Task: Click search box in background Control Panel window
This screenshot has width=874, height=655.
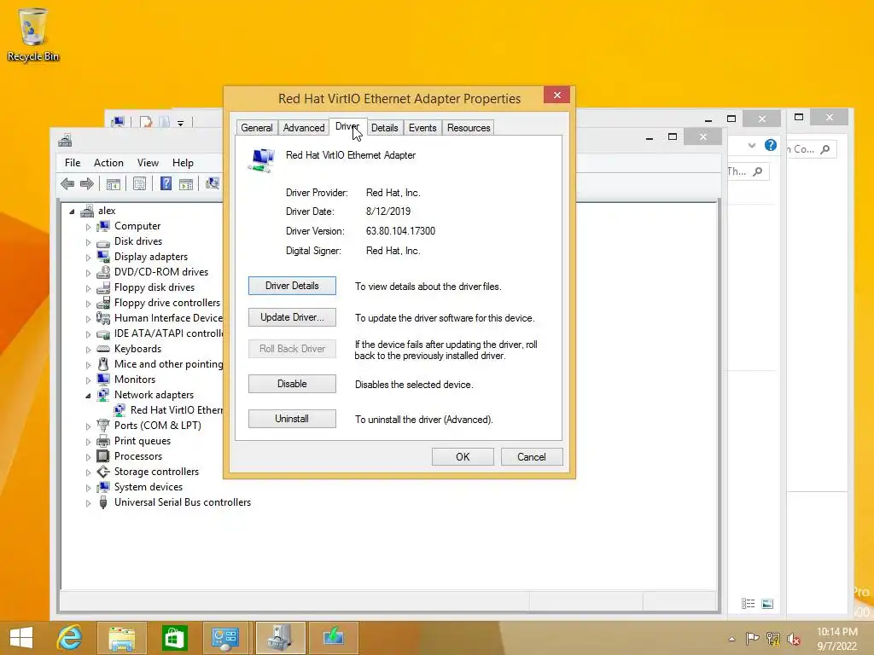Action: pos(811,149)
